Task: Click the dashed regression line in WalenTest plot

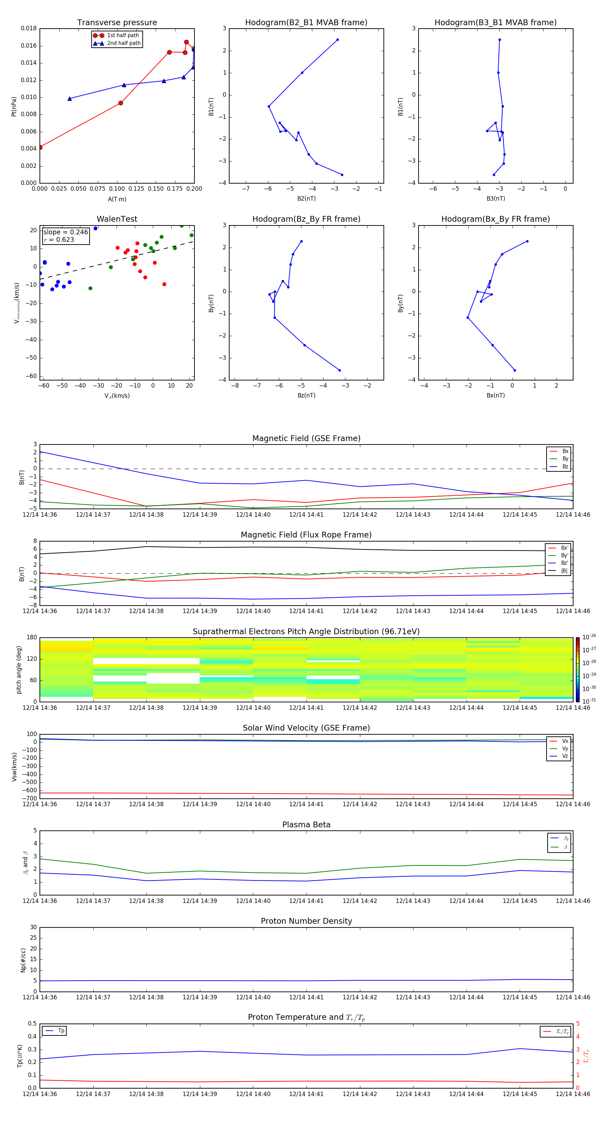Action: (116, 261)
